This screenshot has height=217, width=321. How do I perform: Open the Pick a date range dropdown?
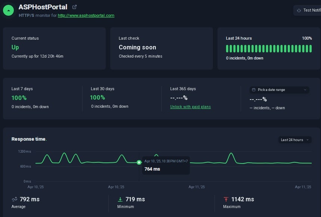point(279,90)
